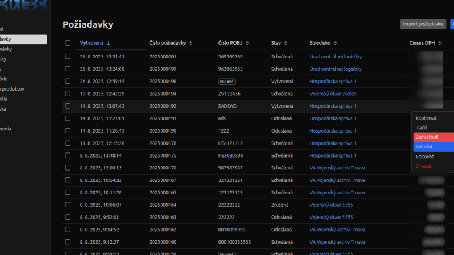The width and height of the screenshot is (454, 255).
Task: Click POBJ value SADSAD
Action: [228, 106]
